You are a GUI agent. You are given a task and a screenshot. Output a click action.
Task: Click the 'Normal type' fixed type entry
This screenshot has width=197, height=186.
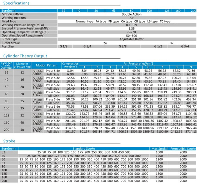(x=84, y=21)
